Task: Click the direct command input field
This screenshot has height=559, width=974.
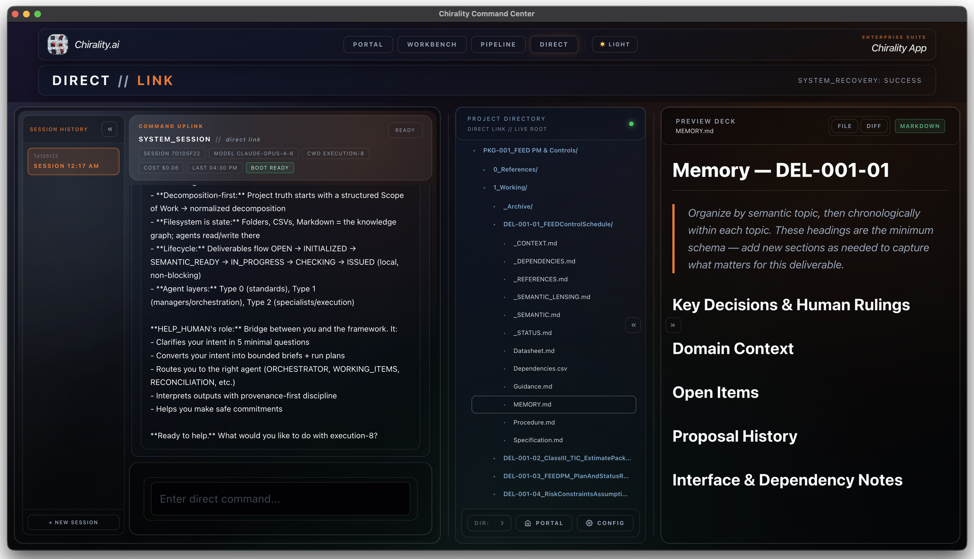Action: [280, 499]
